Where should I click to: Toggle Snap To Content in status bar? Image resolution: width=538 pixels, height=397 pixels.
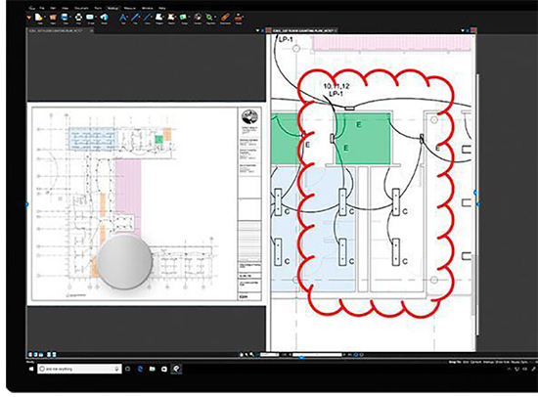(476, 363)
